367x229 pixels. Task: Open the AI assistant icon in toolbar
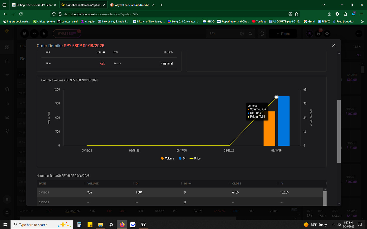(x=25, y=33)
